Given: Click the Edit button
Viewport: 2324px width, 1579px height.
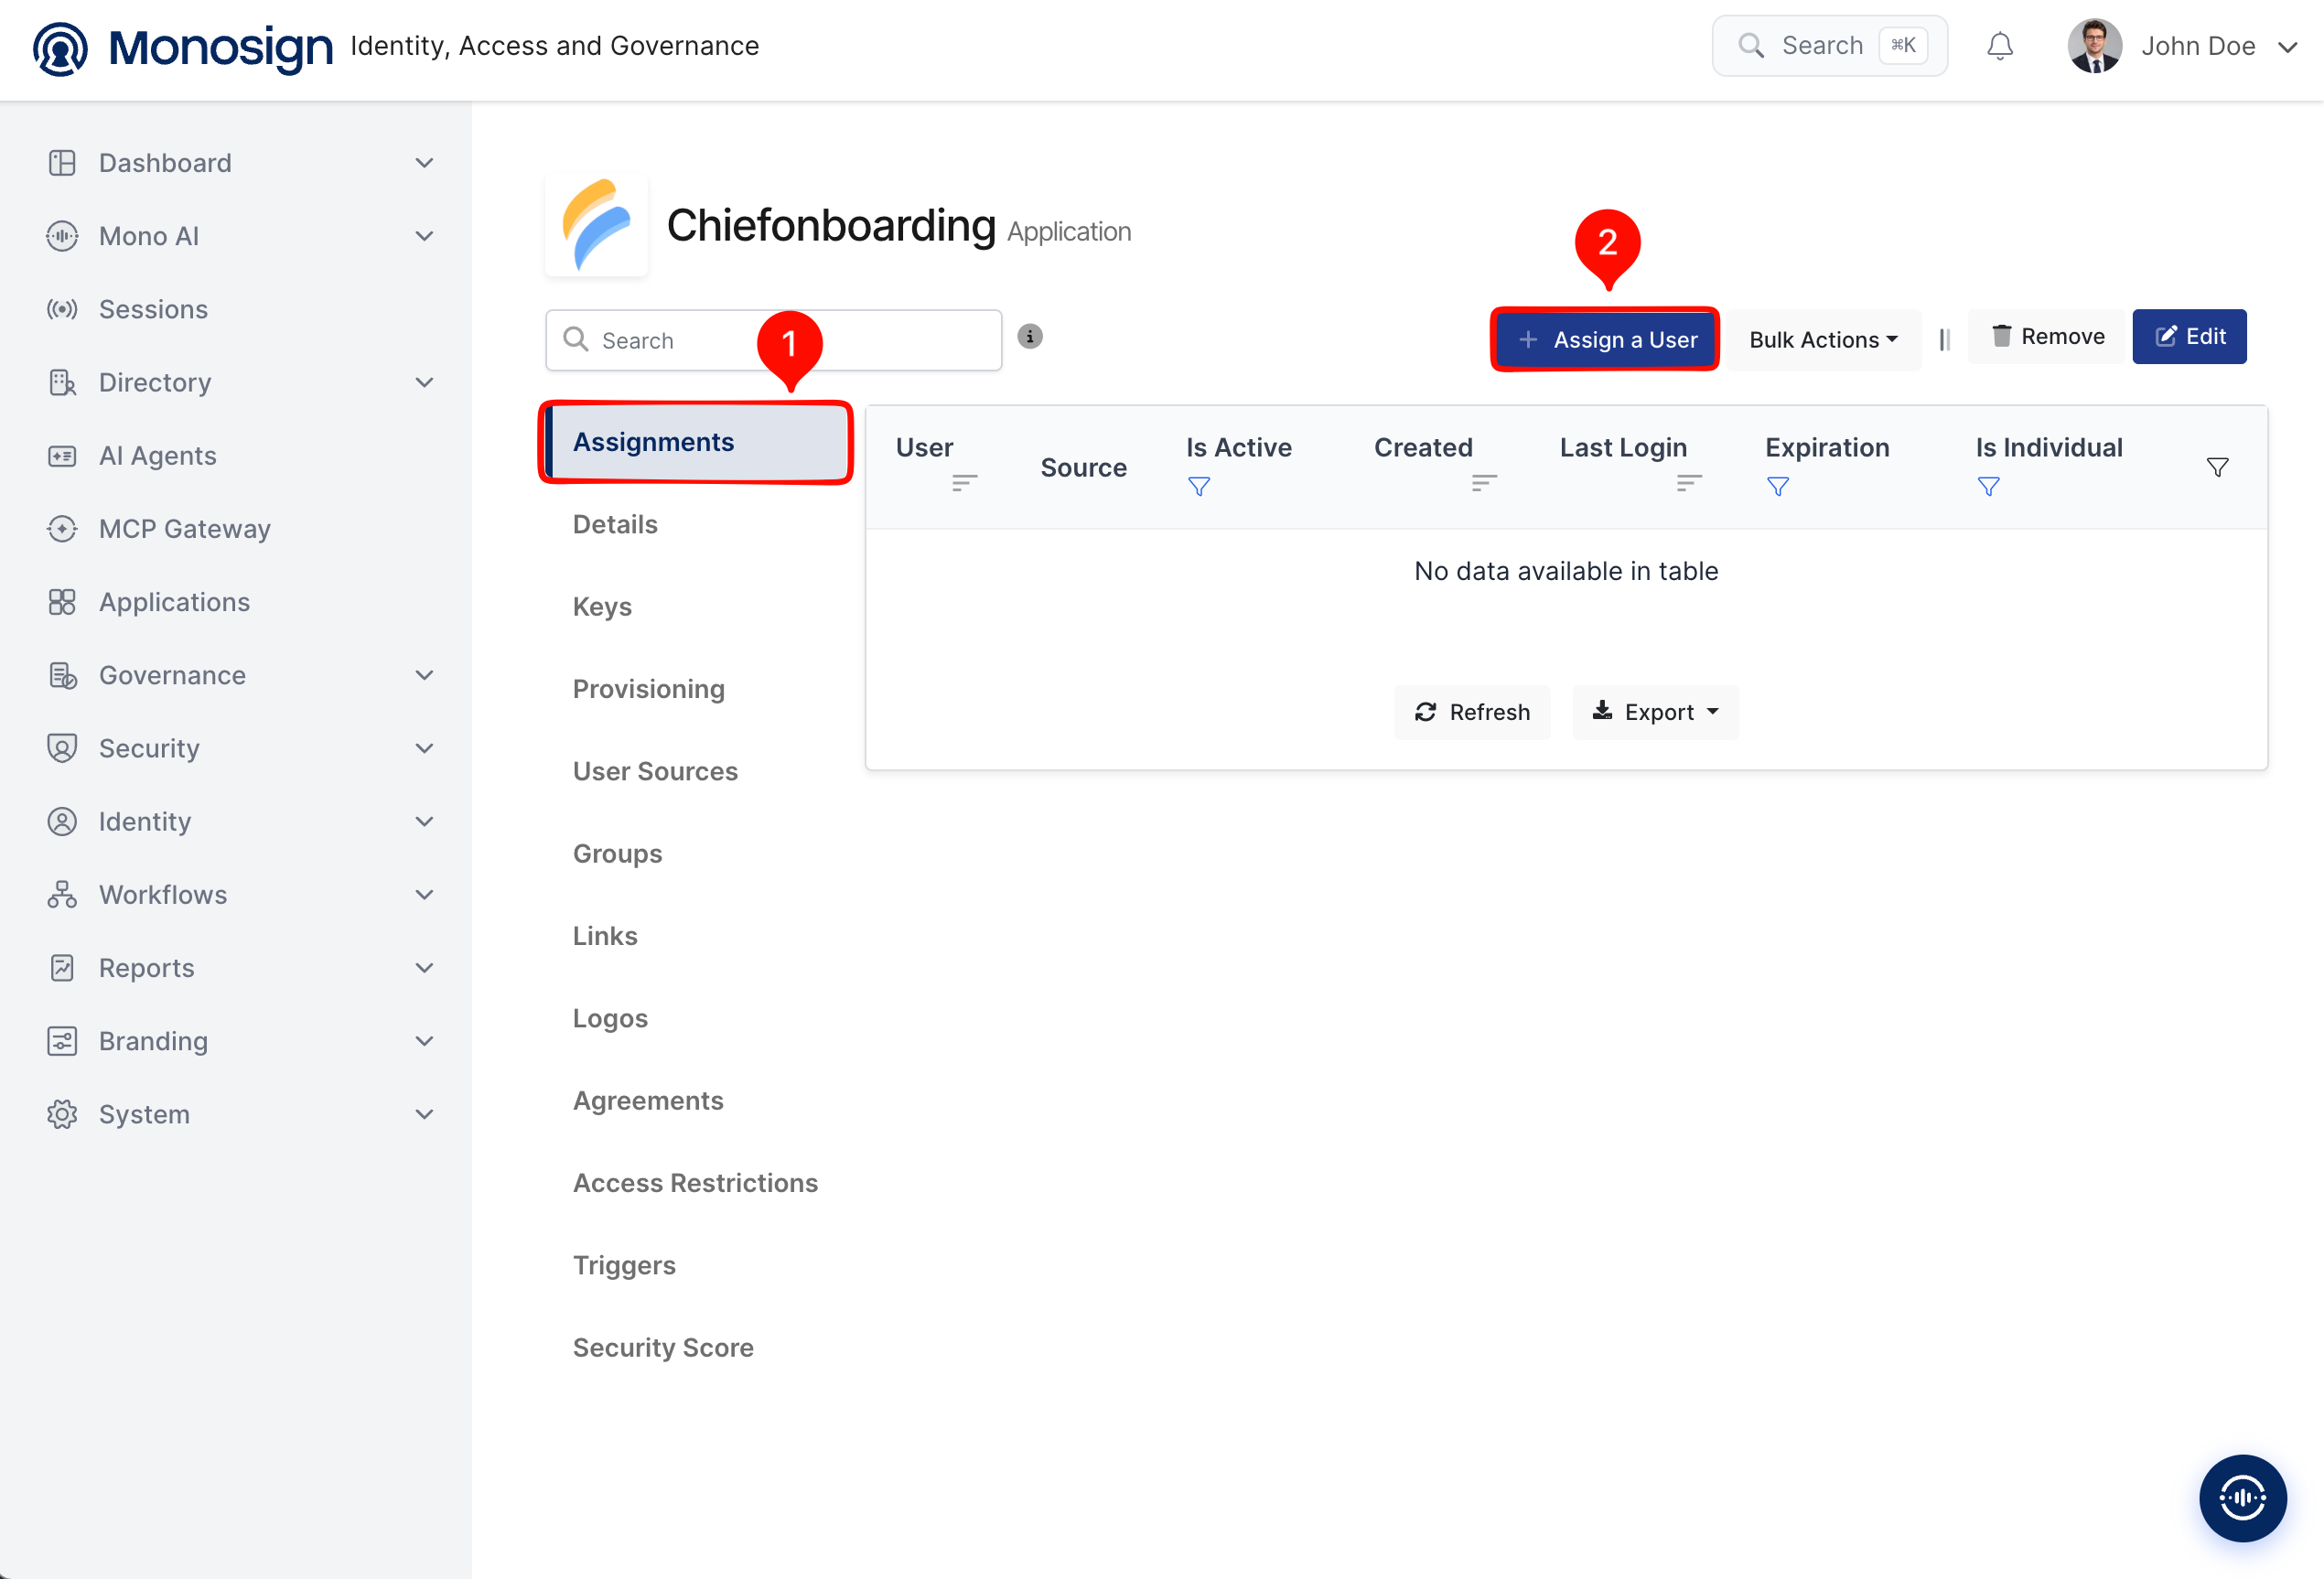Looking at the screenshot, I should [2189, 337].
